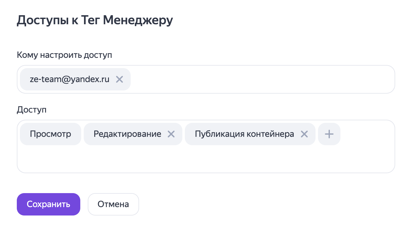Click the word контейнера in the last chip
The height and width of the screenshot is (227, 412).
click(270, 134)
